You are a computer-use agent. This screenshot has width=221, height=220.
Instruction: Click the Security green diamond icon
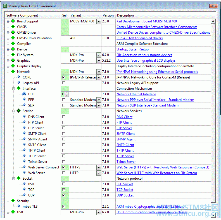13,201
